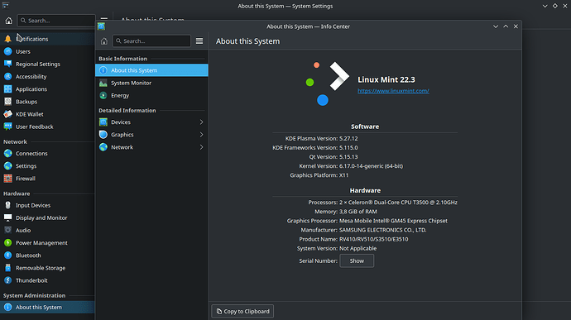Open Accessibility settings
The width and height of the screenshot is (571, 320).
point(47,76)
